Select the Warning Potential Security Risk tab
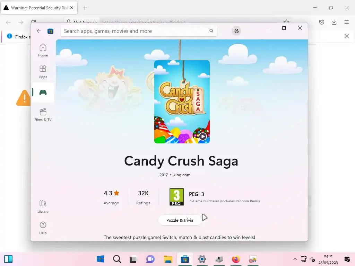 [x=39, y=8]
